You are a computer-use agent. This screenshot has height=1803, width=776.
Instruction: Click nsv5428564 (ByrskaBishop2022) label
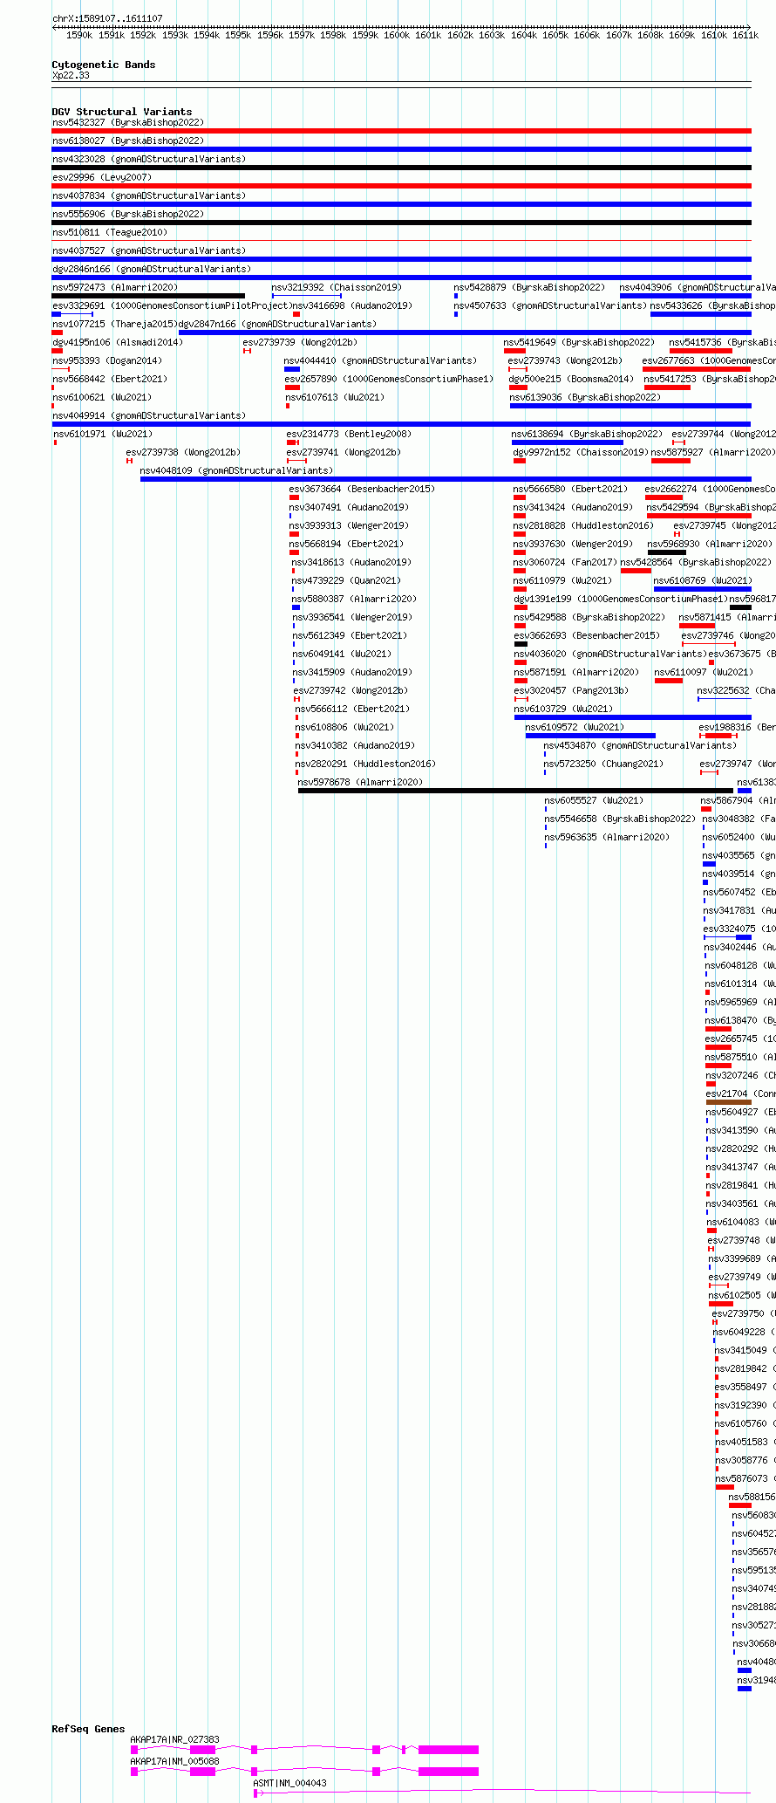click(696, 562)
